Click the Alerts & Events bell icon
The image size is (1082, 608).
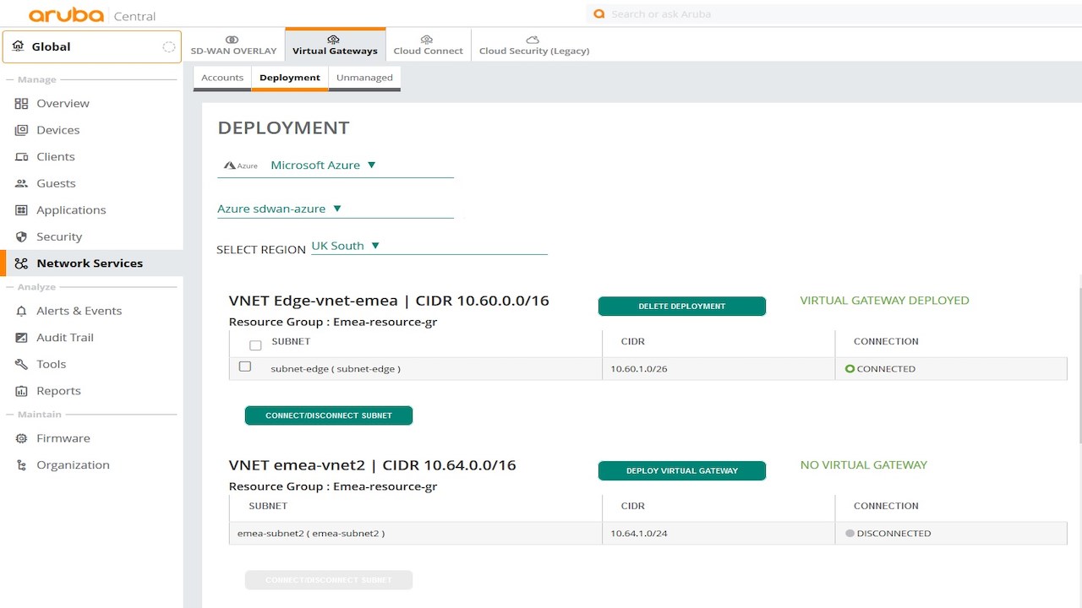point(22,311)
